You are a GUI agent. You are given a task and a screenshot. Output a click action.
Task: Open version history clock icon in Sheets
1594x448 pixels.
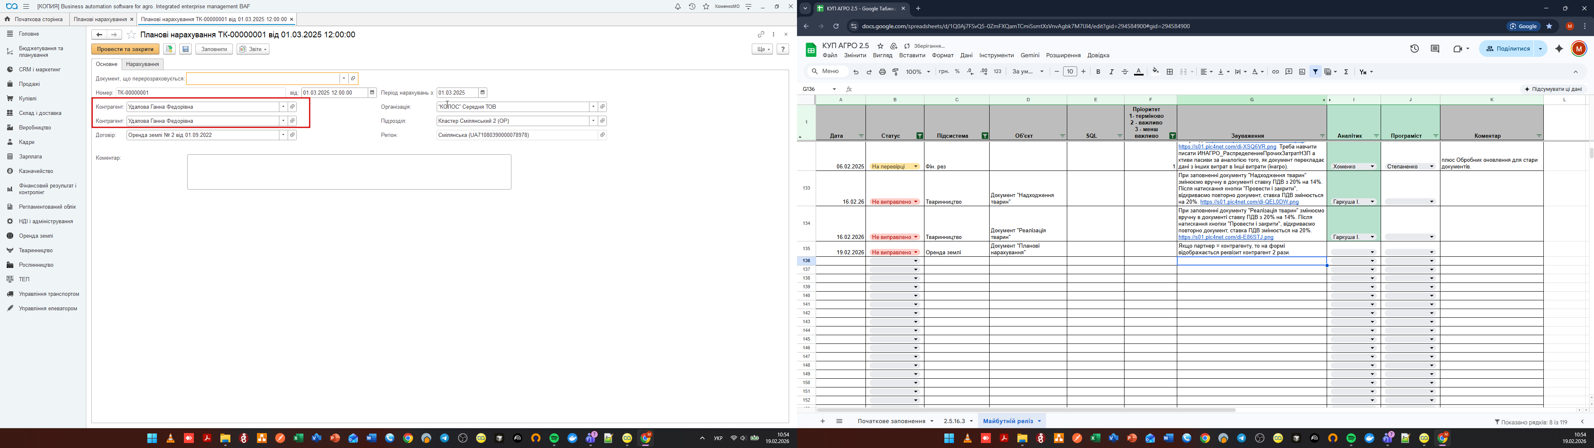coord(1415,49)
